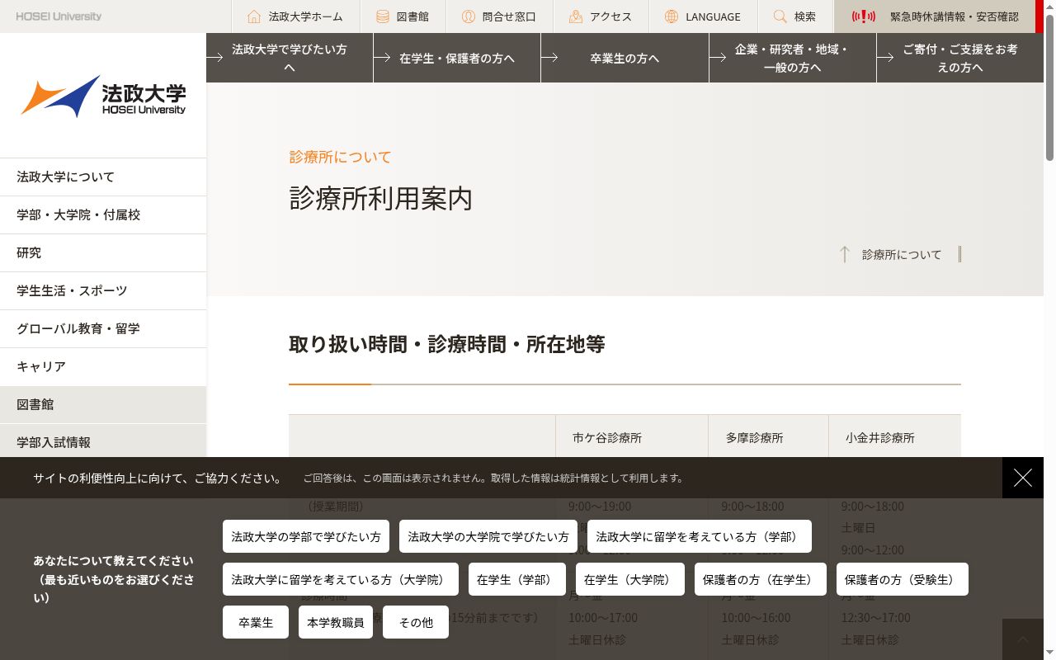Expand グローバル教育・留学 in sidebar

tap(103, 328)
